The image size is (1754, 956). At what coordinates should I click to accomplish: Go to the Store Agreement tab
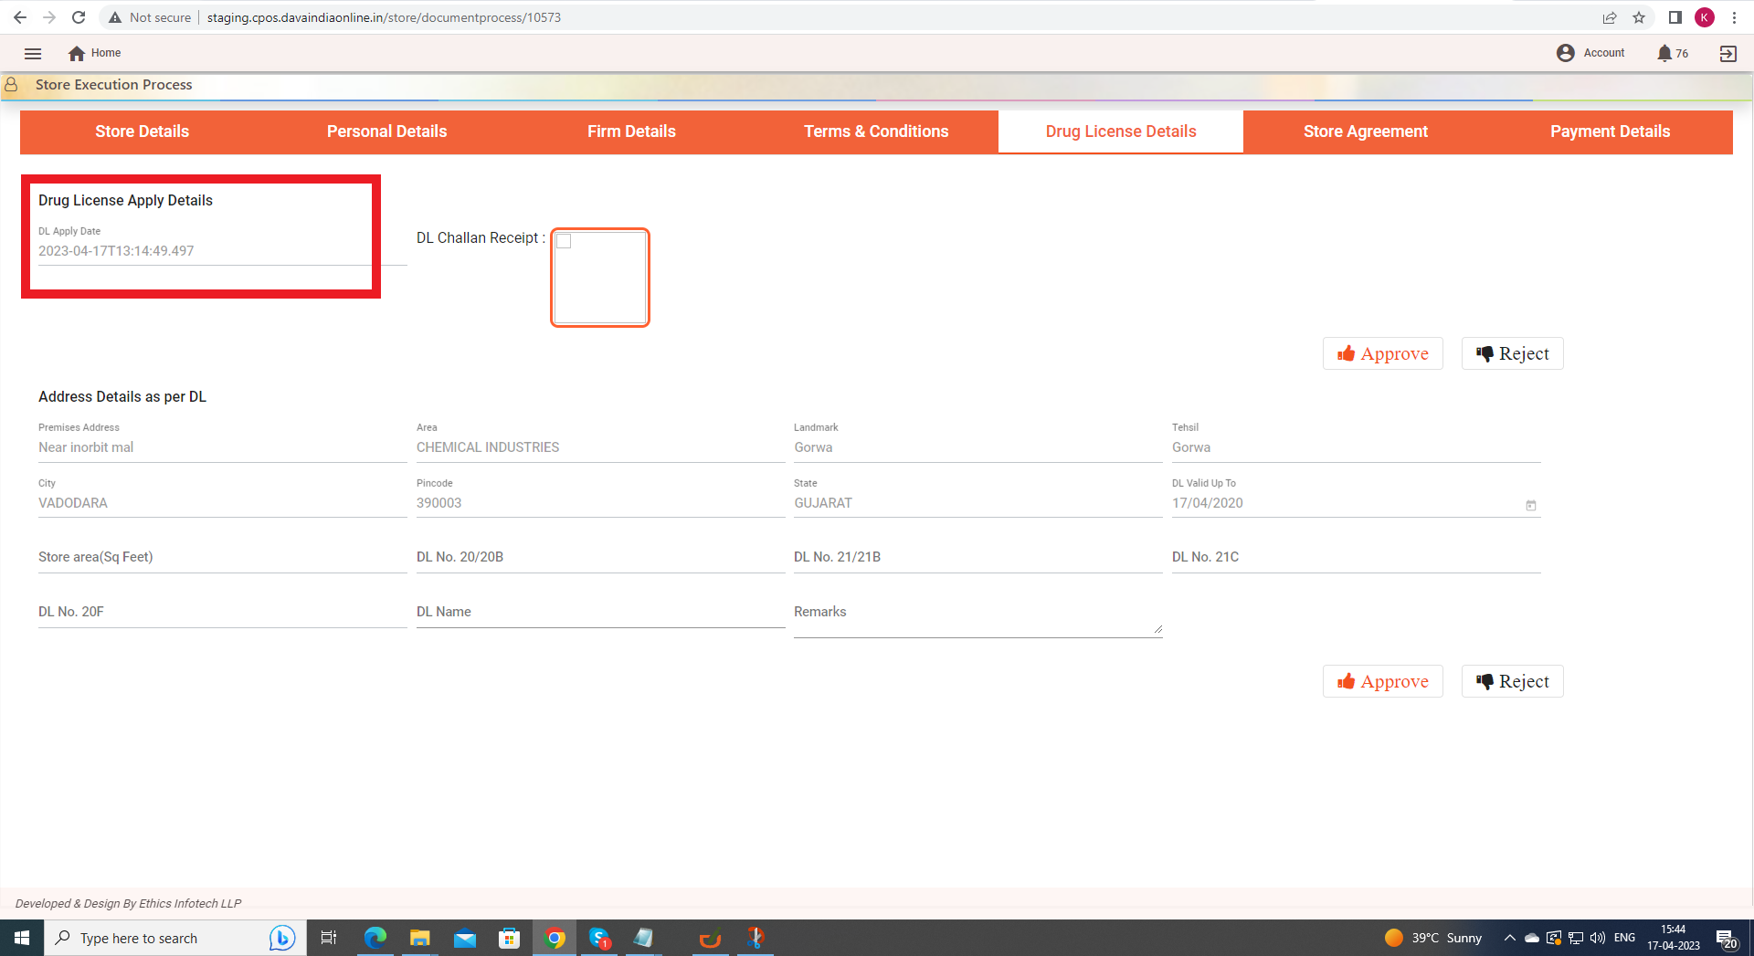[x=1365, y=131]
